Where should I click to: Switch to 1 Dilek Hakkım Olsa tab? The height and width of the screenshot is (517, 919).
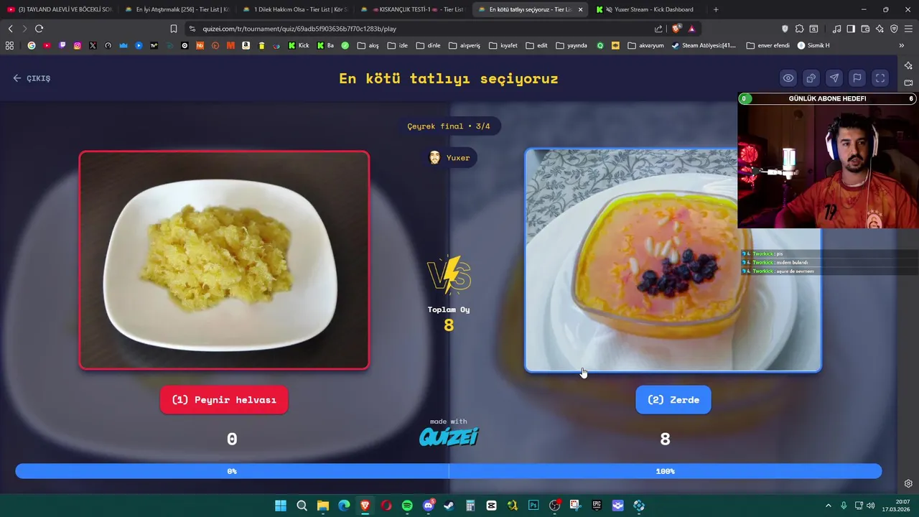(x=294, y=9)
